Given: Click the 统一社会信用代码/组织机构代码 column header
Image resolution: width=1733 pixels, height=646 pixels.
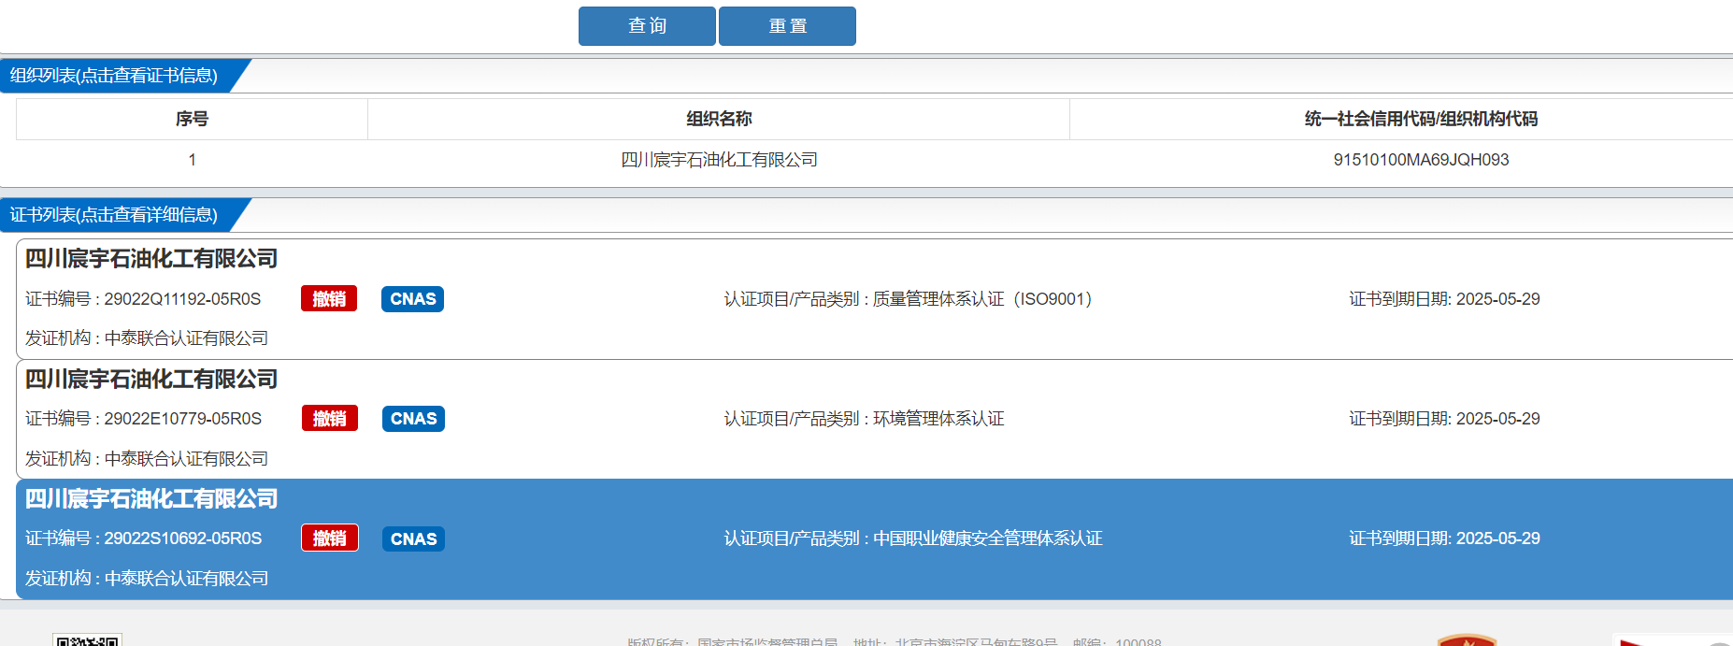Looking at the screenshot, I should coord(1421,119).
